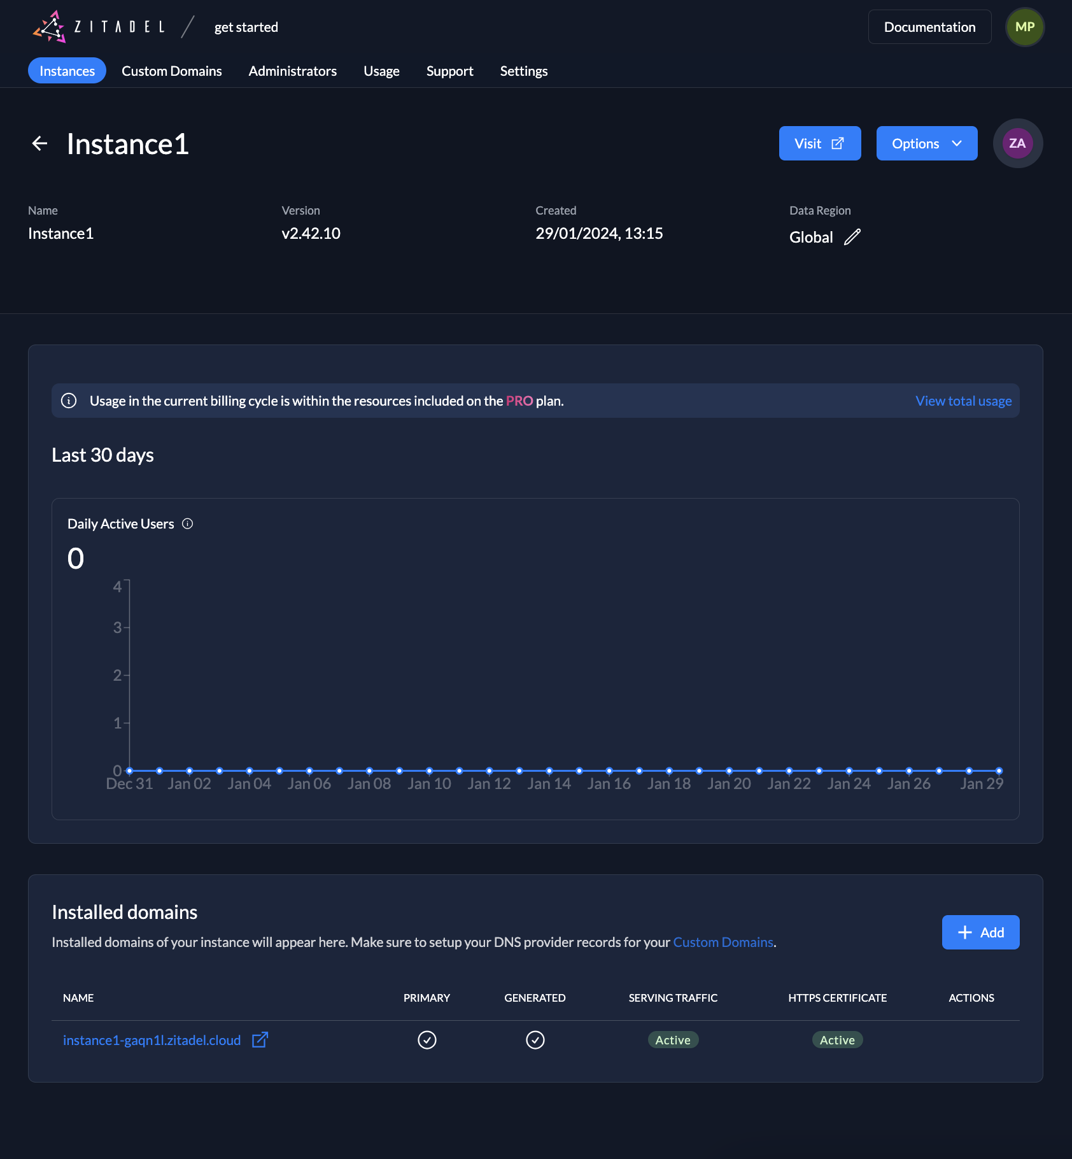Click the ZITADEL logo
Viewport: 1072px width, 1159px height.
[99, 27]
